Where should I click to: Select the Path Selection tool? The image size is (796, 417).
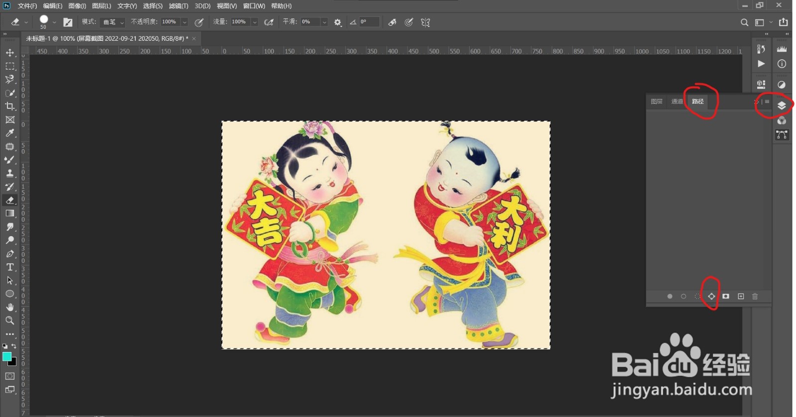tap(10, 281)
